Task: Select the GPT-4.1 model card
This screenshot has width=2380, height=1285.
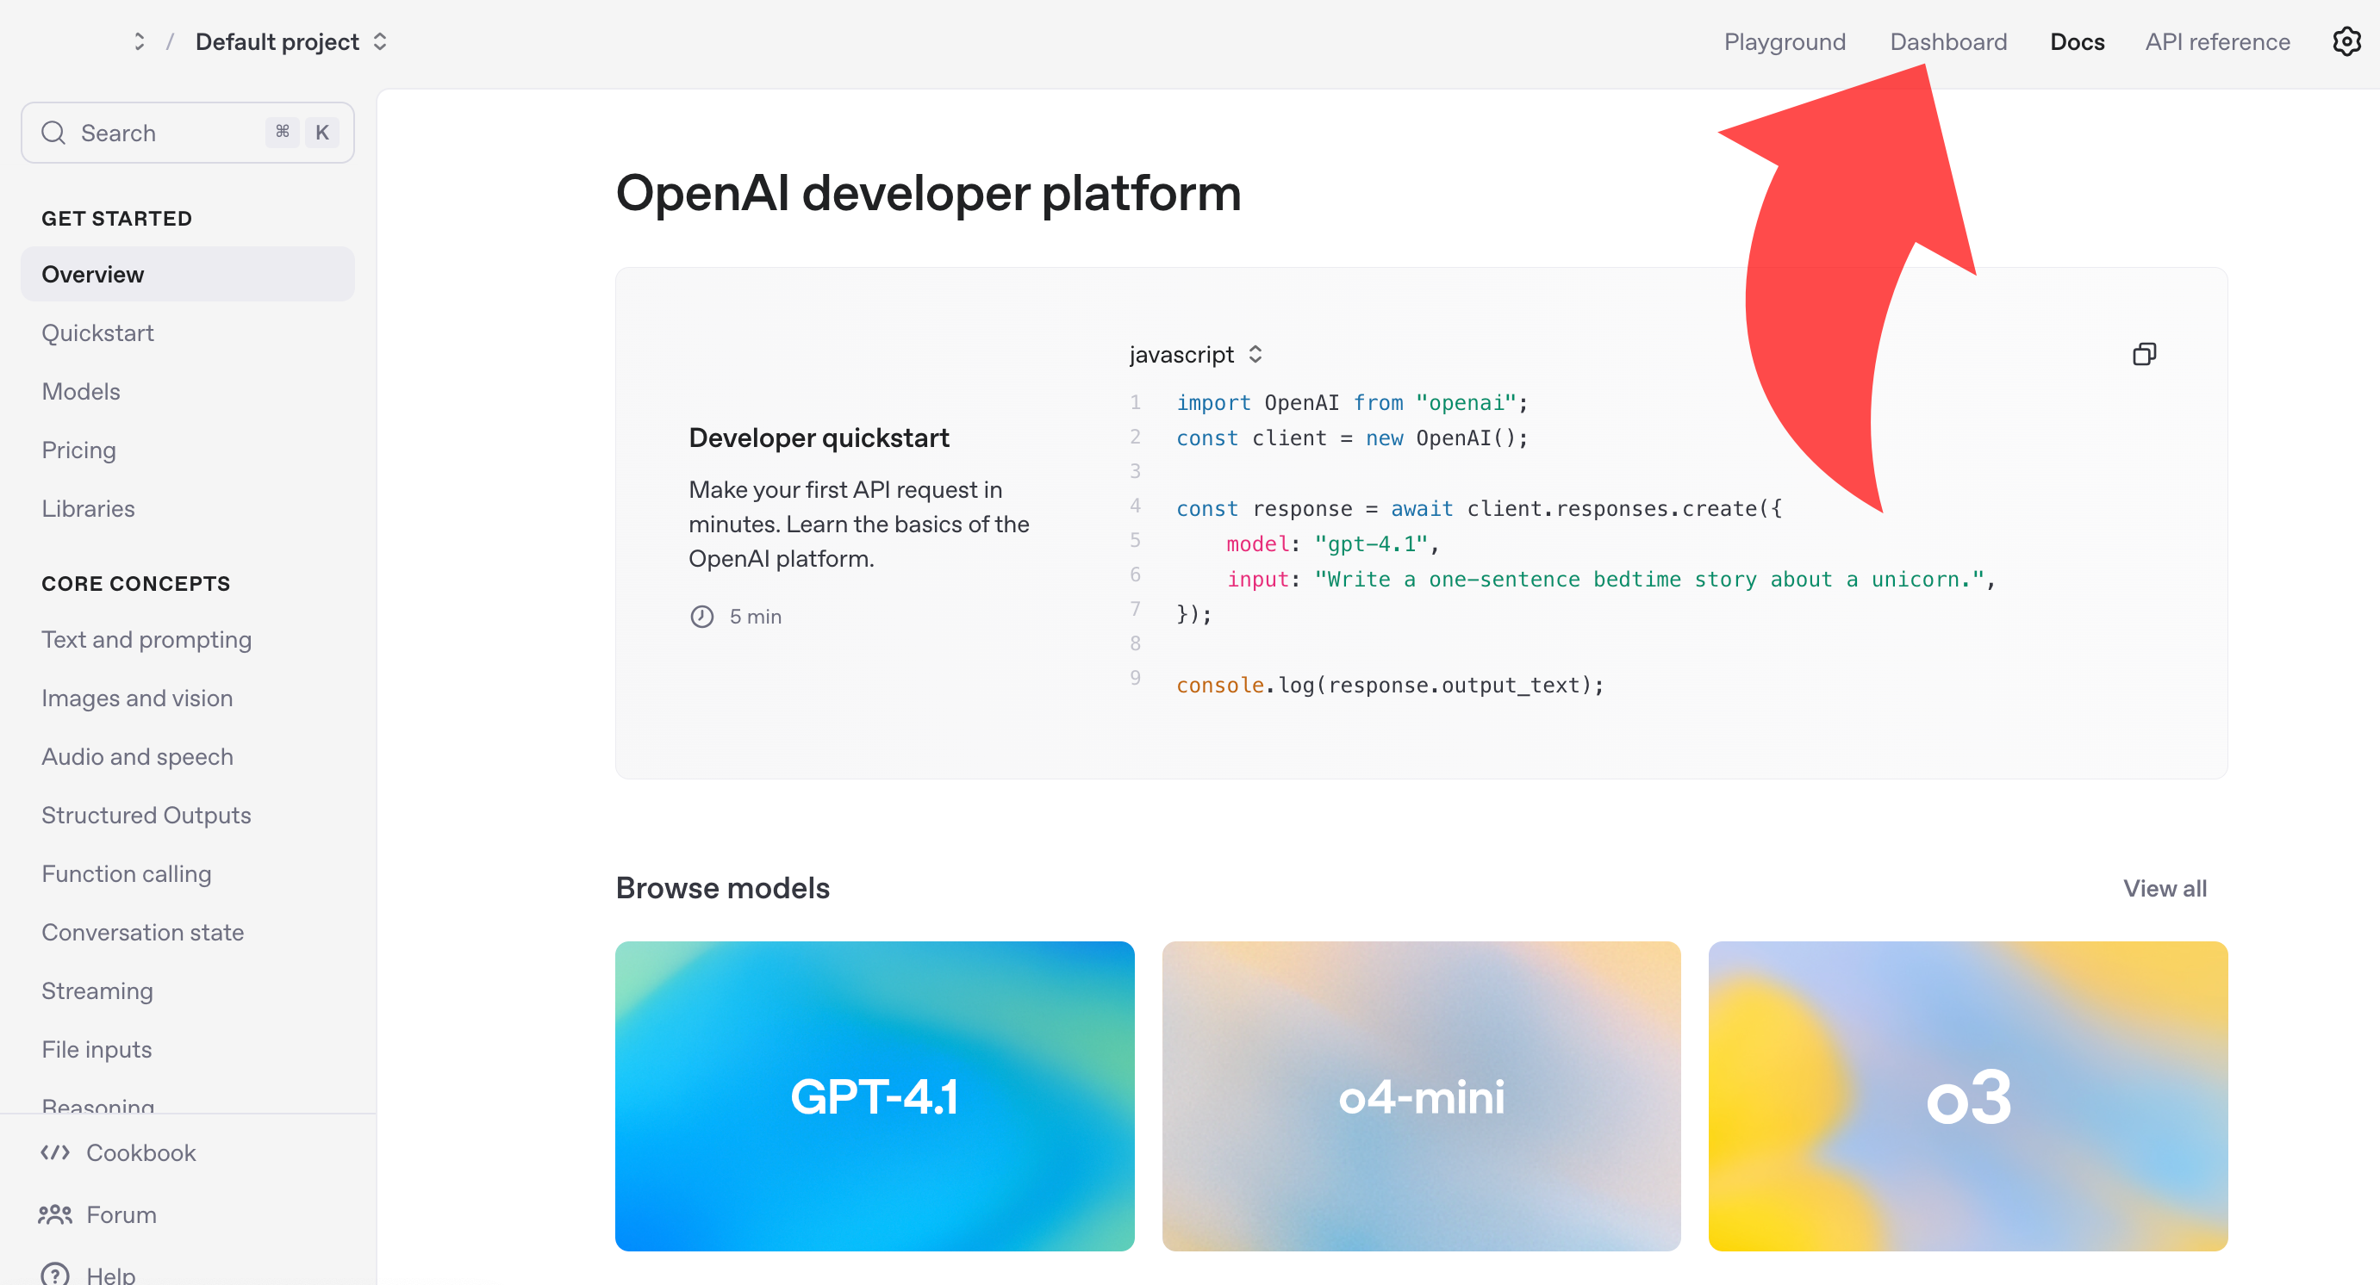Action: coord(874,1096)
